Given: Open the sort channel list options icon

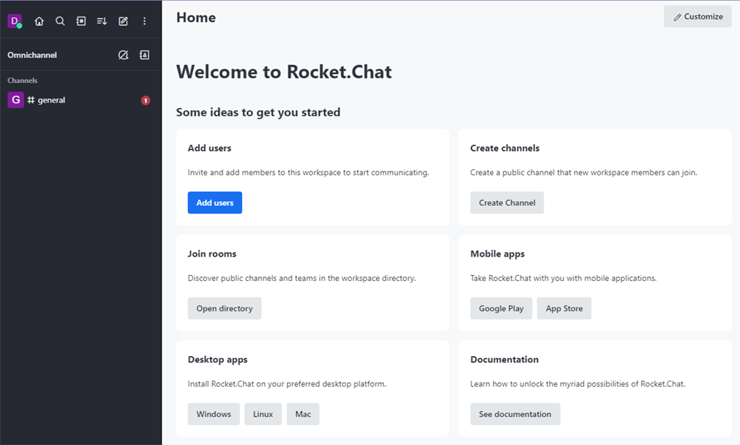Looking at the screenshot, I should (x=101, y=21).
